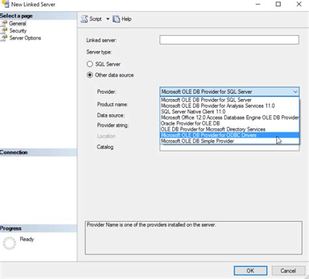The image size is (309, 279).
Task: Click the Connection section header
Action: click(x=38, y=153)
